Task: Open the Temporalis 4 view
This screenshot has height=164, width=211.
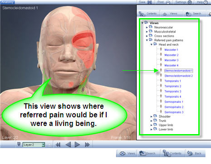Action: pos(173,96)
